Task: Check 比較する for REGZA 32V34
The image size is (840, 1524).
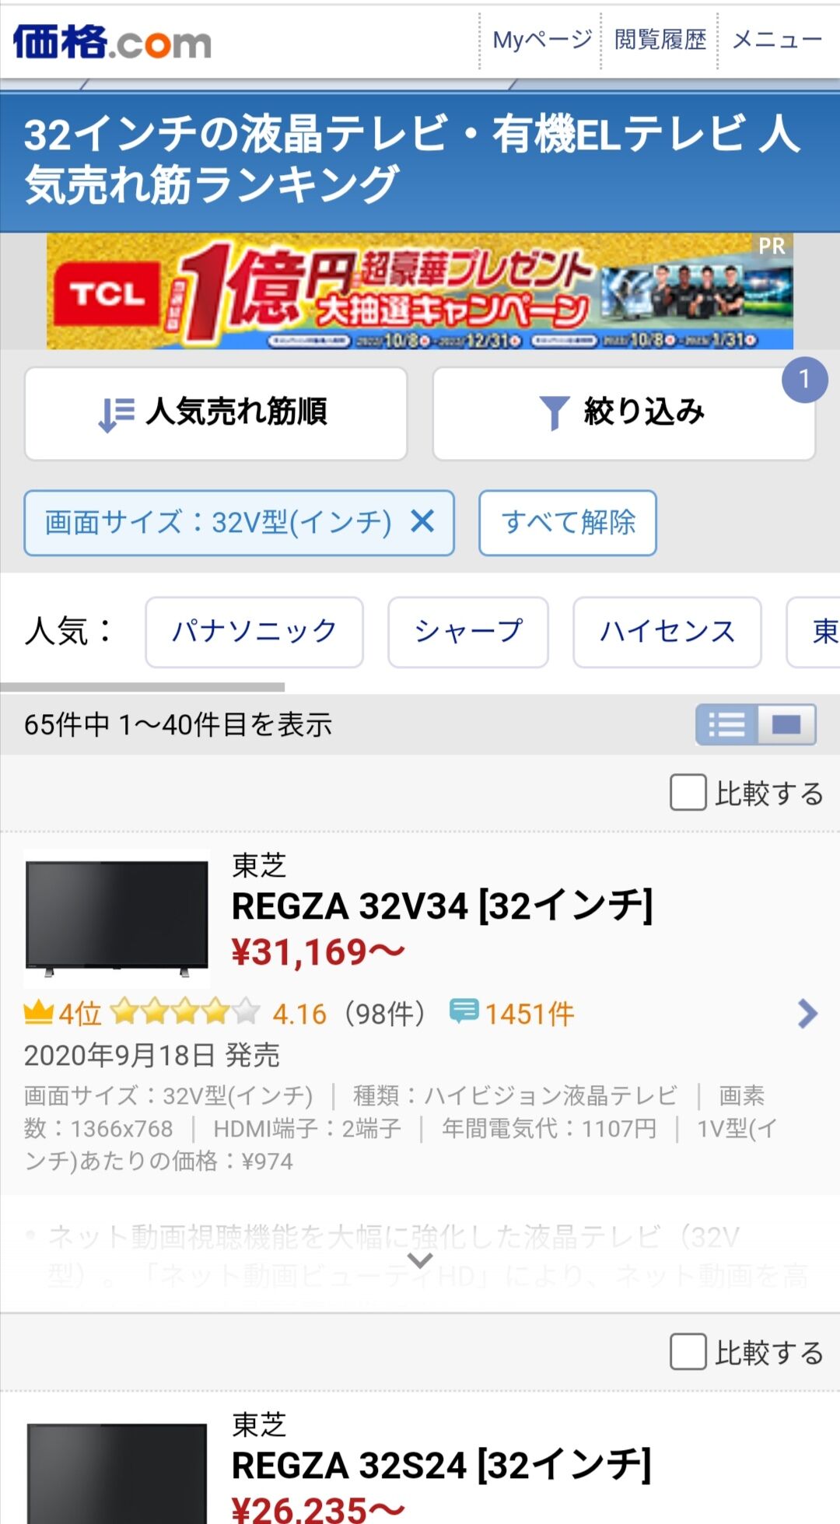Action: [x=688, y=793]
